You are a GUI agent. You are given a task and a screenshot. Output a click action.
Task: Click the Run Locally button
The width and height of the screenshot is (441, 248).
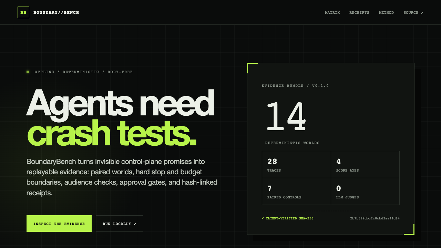(x=120, y=224)
